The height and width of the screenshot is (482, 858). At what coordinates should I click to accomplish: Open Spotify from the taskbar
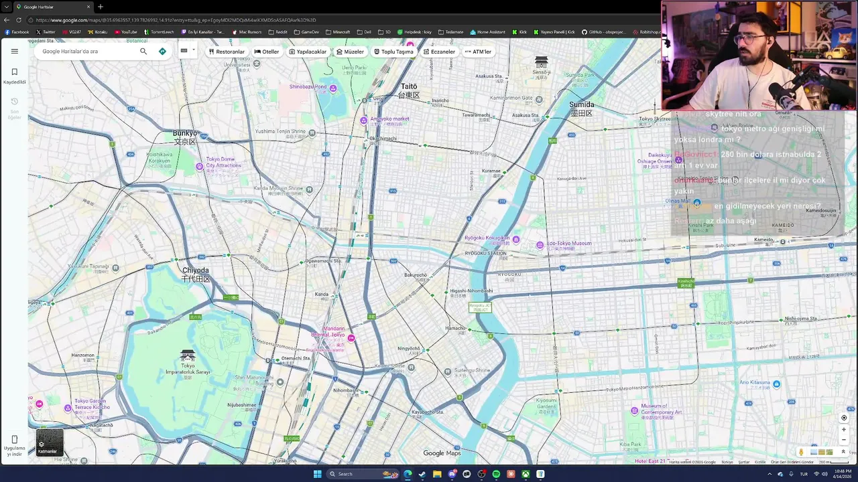click(496, 474)
